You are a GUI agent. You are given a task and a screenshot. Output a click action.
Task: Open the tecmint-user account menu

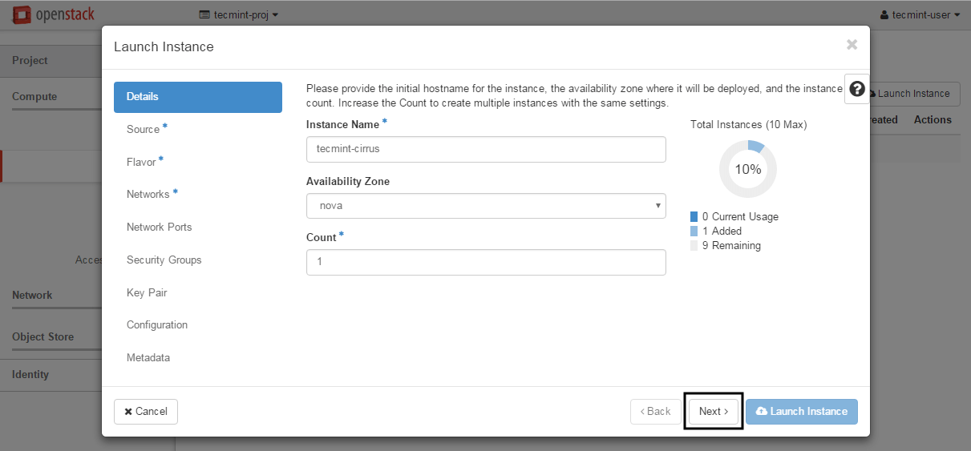920,14
